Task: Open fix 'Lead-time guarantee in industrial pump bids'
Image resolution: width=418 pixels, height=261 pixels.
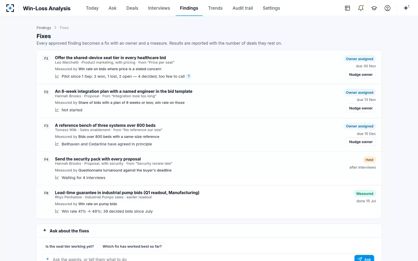Action: [x=127, y=193]
